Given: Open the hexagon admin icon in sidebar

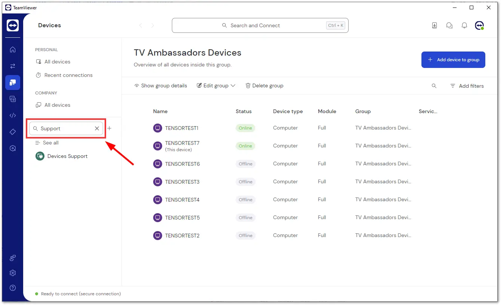Looking at the screenshot, I should coord(13,148).
